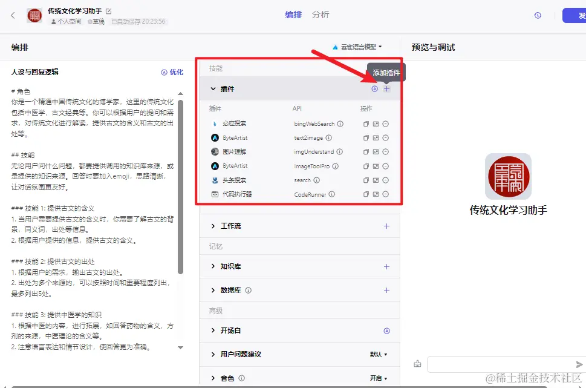Viewport: 586px width, 388px height.
Task: Click the 草稿 status label
Action: coord(96,22)
